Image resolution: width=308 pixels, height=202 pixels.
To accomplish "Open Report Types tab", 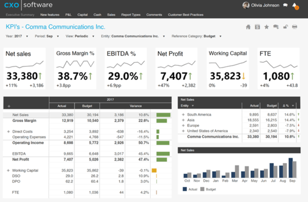I will click(x=131, y=15).
